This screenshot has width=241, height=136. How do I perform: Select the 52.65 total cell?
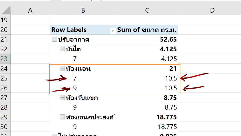[147, 39]
